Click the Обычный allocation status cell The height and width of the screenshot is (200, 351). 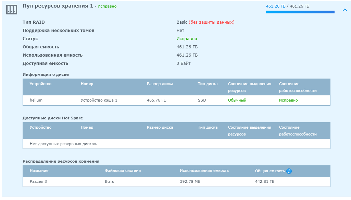click(237, 100)
